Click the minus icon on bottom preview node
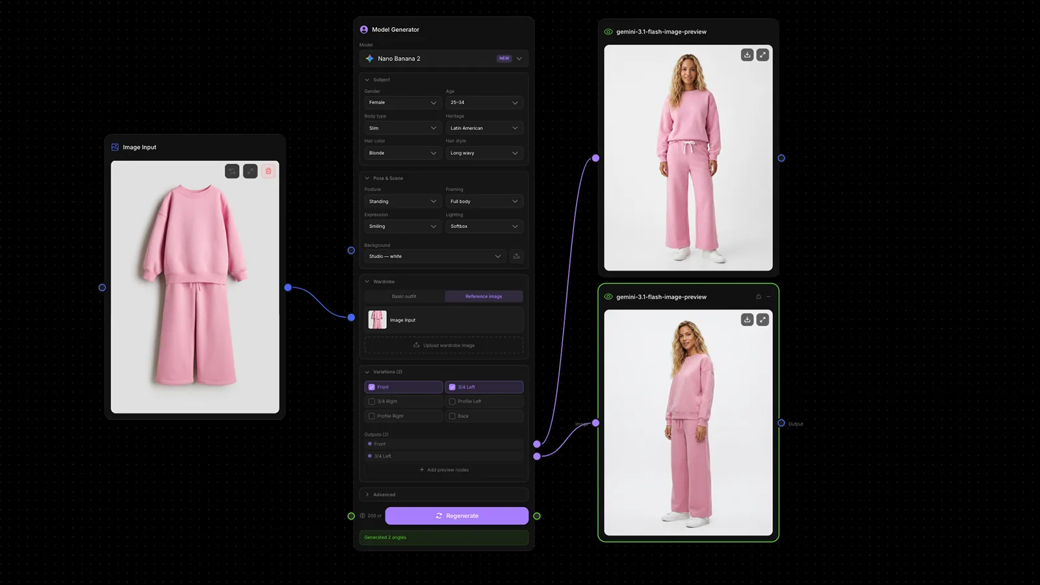 [x=768, y=296]
